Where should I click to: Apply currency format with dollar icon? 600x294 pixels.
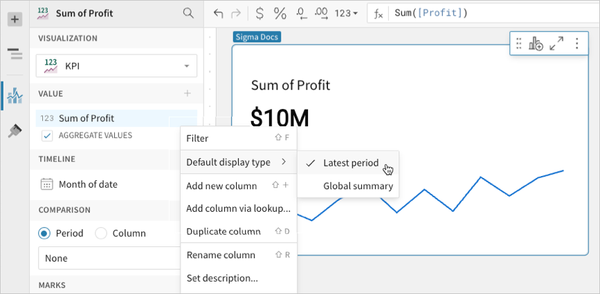(260, 13)
